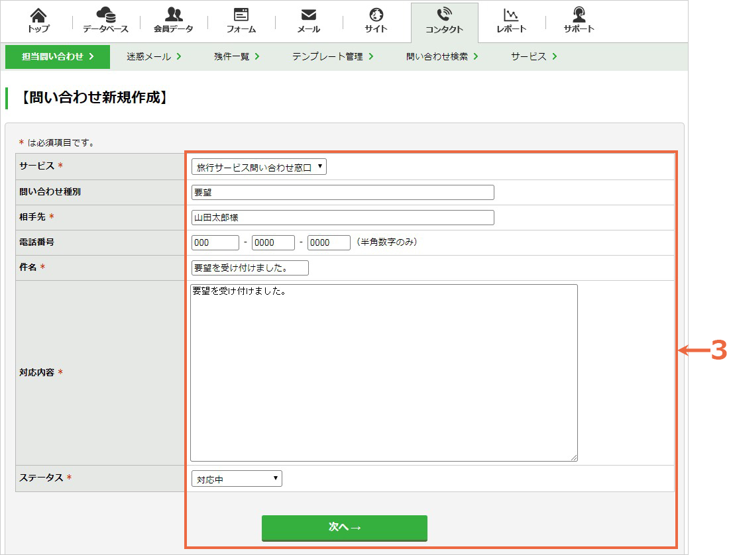The width and height of the screenshot is (729, 555).
Task: Focus the first 電話番号 field 000
Action: 215,242
